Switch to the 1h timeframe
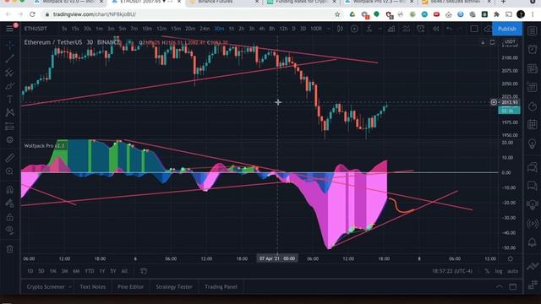 coord(232,29)
